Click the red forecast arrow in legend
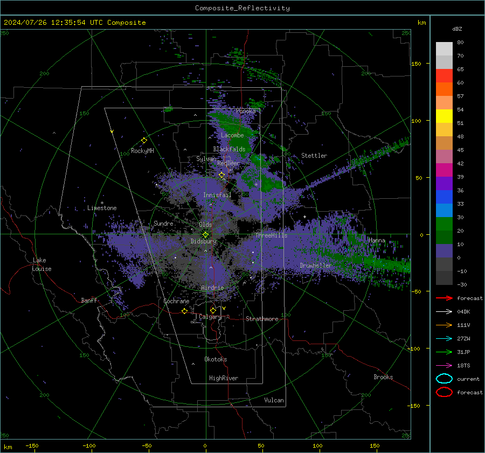The image size is (485, 453). 444,298
